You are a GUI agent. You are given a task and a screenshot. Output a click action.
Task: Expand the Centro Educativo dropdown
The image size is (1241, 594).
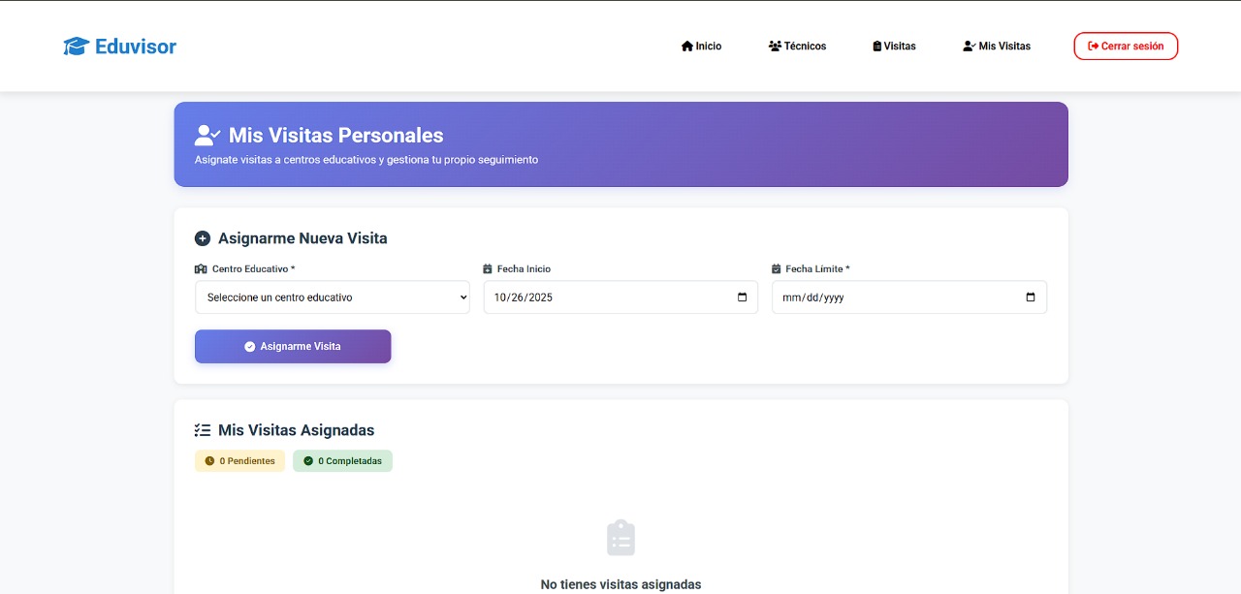[x=332, y=297]
